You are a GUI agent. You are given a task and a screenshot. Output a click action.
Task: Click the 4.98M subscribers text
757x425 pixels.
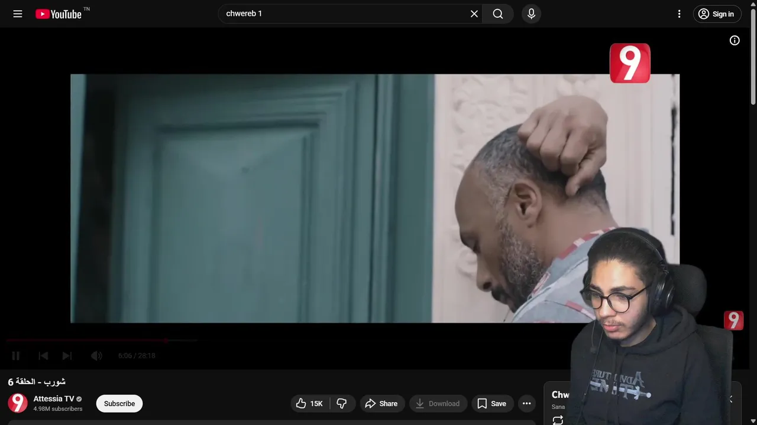coord(58,408)
